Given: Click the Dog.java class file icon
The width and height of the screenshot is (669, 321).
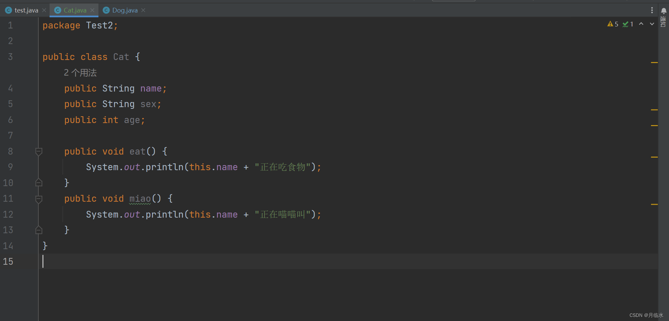Looking at the screenshot, I should (106, 10).
